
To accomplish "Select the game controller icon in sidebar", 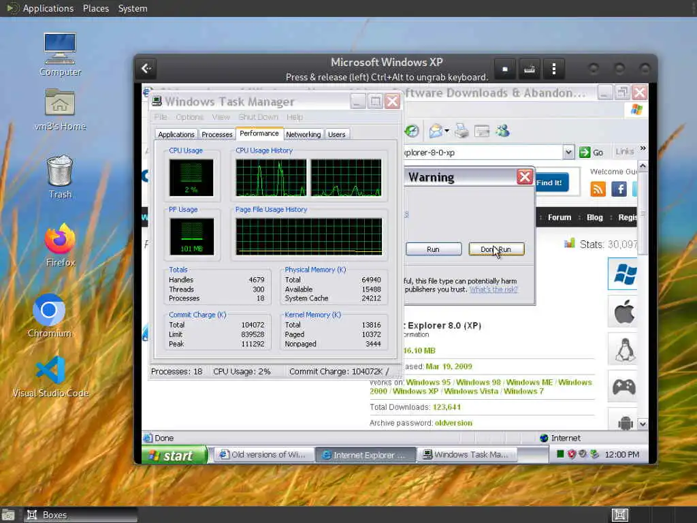I will [623, 387].
